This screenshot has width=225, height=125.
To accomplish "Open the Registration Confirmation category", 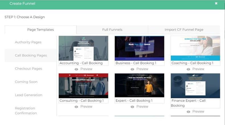I will pos(26,111).
